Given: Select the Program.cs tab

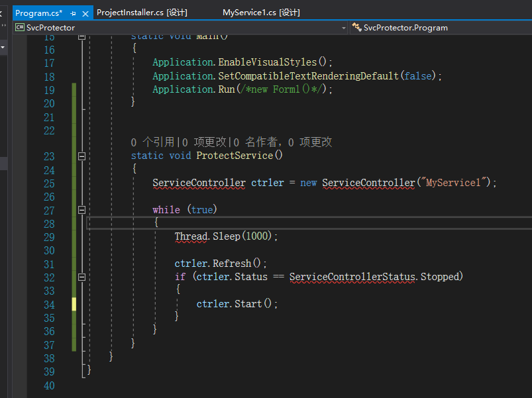Looking at the screenshot, I should pyautogui.click(x=38, y=13).
